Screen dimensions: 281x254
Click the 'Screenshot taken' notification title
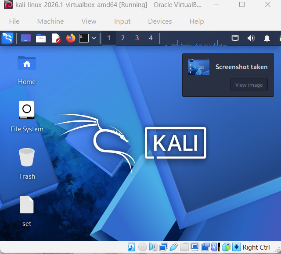[x=241, y=67]
